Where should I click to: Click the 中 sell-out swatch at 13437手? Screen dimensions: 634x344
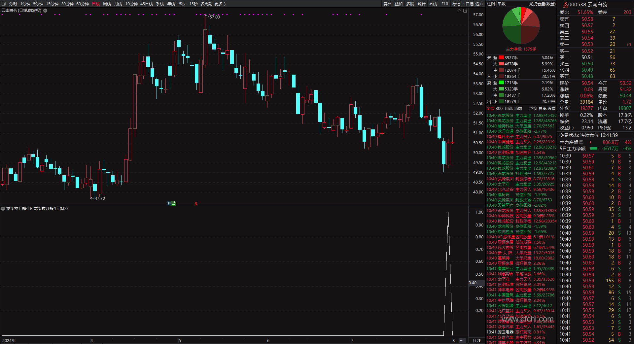coord(501,95)
